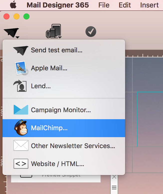The width and height of the screenshot is (163, 194).
Task: Open the device preview toolbar icon
Action: [53, 31]
